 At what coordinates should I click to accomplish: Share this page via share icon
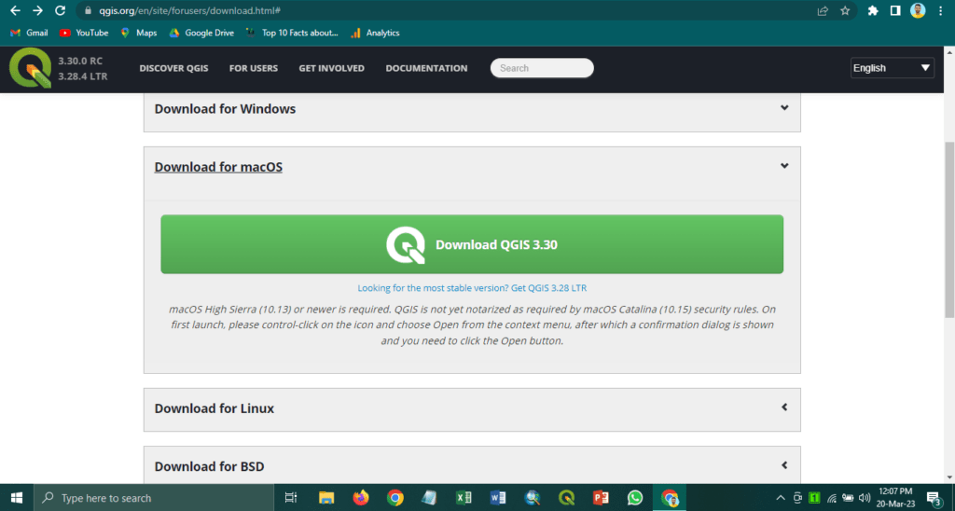(823, 11)
